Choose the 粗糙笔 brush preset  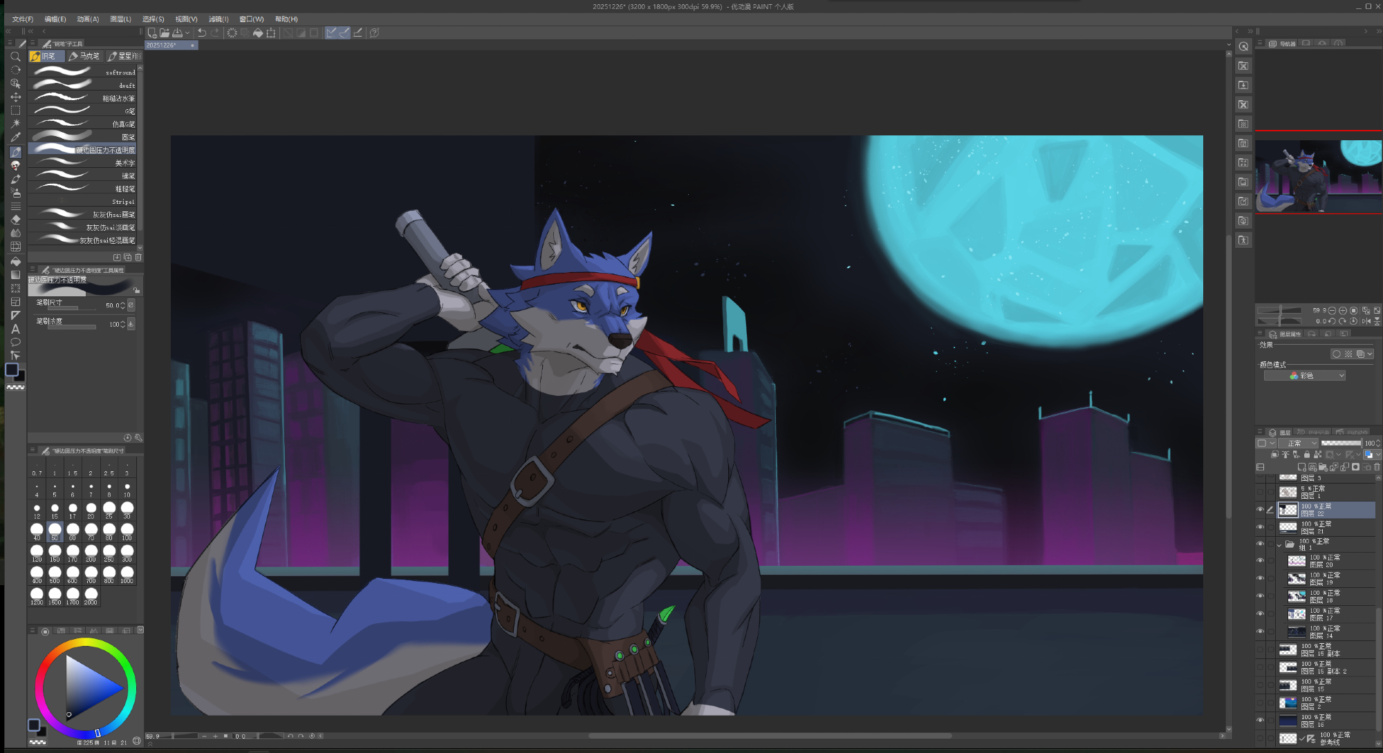[x=83, y=189]
